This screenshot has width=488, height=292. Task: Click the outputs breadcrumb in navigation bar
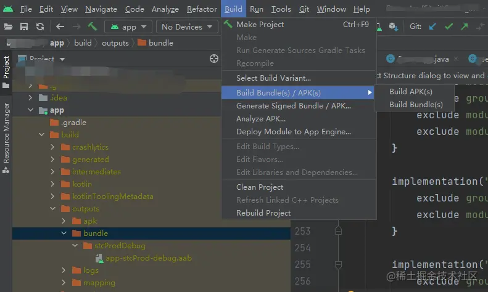pos(115,43)
